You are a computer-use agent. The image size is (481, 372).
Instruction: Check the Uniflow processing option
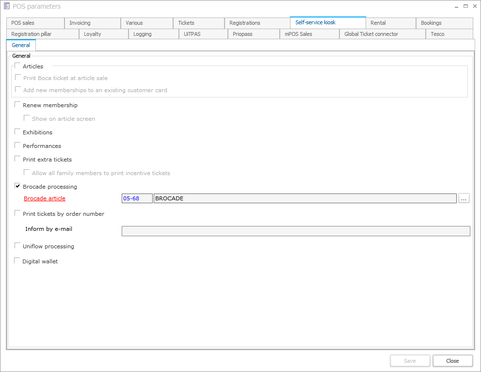18,246
